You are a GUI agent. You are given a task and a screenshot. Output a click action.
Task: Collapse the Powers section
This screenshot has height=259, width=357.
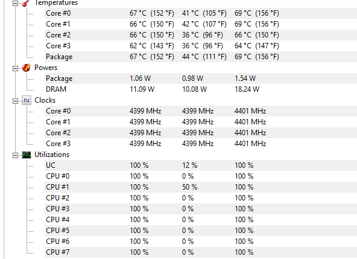click(x=15, y=68)
